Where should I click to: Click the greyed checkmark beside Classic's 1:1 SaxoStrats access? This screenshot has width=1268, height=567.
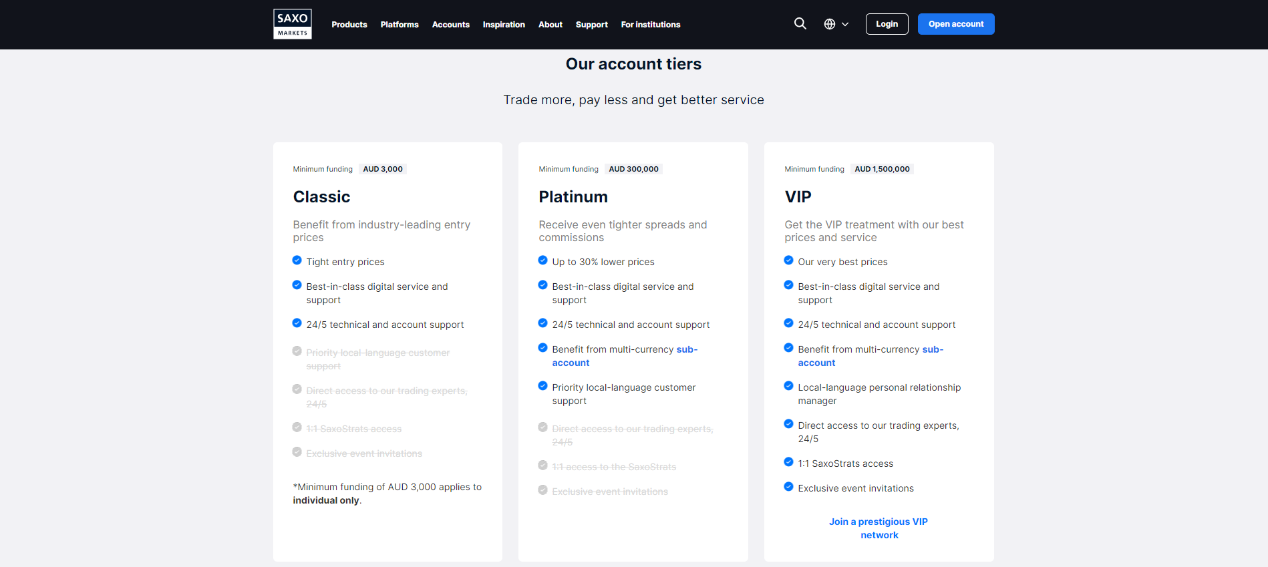pyautogui.click(x=297, y=427)
